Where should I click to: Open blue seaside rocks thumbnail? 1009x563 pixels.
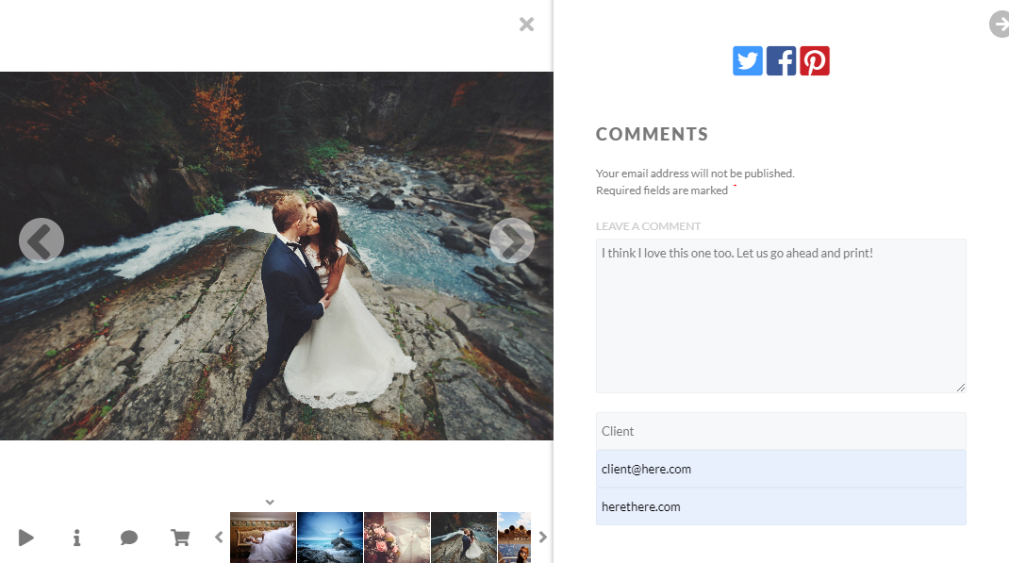coord(330,538)
